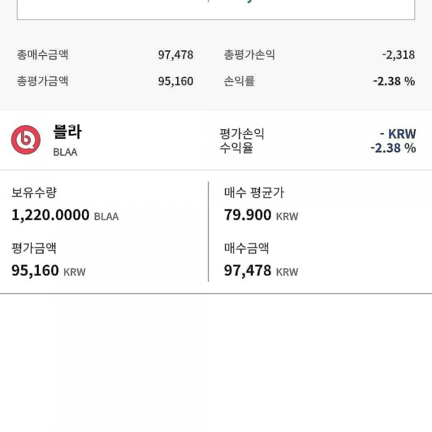Select the 1,220.0000 BLAA holding quantity

pos(65,215)
